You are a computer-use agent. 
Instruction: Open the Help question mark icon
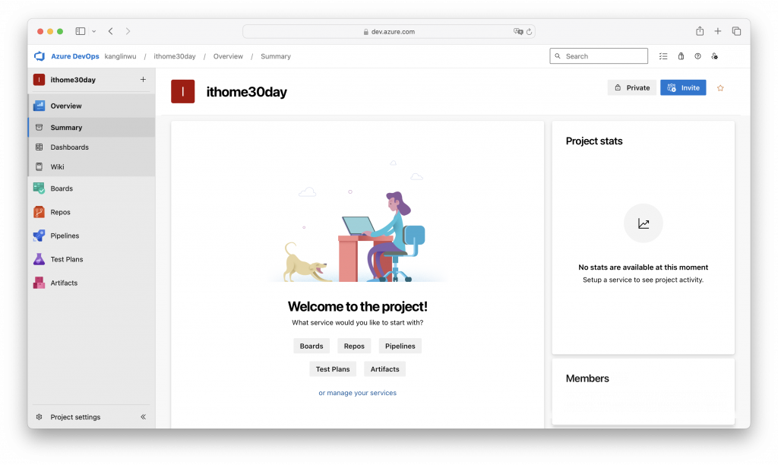pos(697,56)
